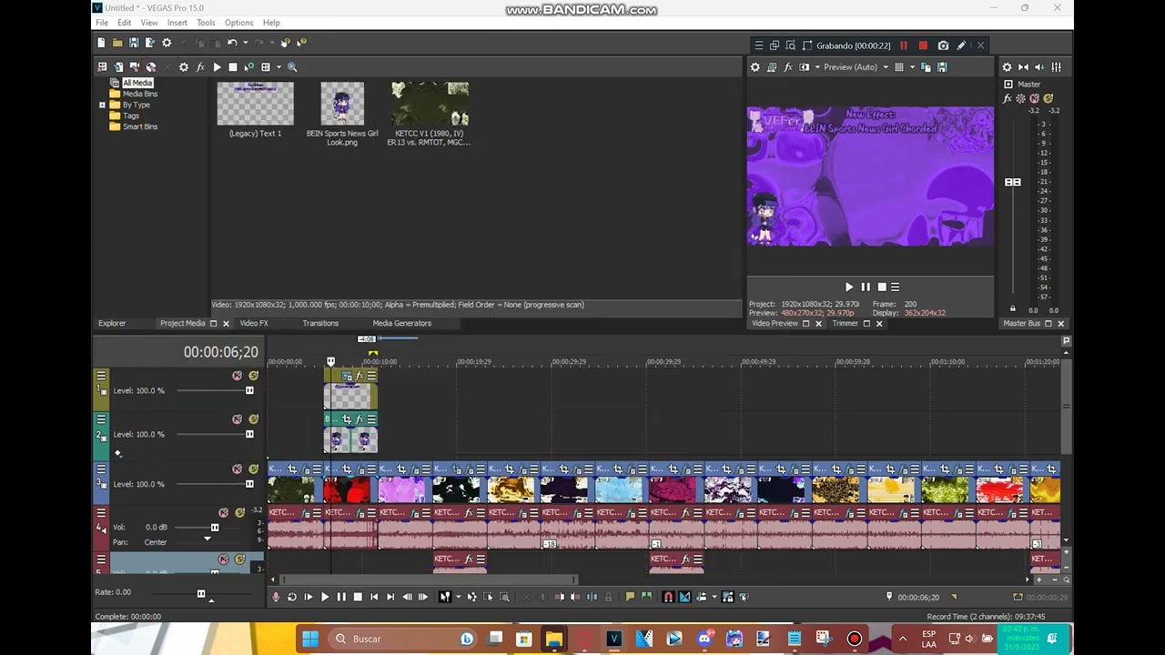Open Master Bus mixing console icon
This screenshot has width=1165, height=655.
point(1056,67)
